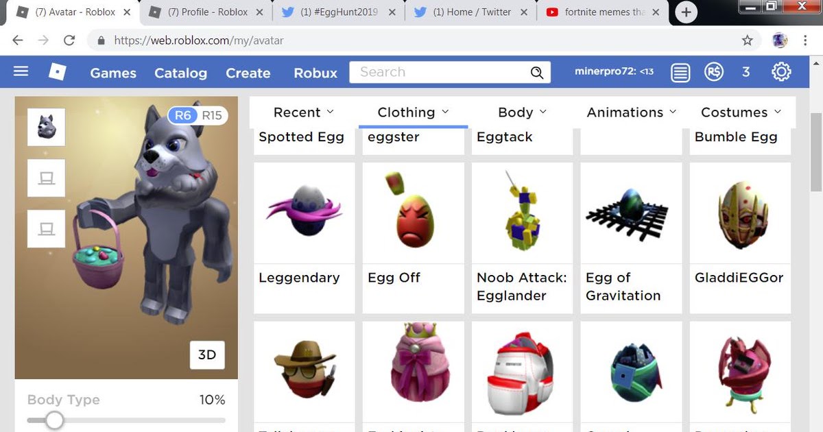This screenshot has height=432, width=823.
Task: Open the Clothing tab menu
Action: (x=413, y=112)
